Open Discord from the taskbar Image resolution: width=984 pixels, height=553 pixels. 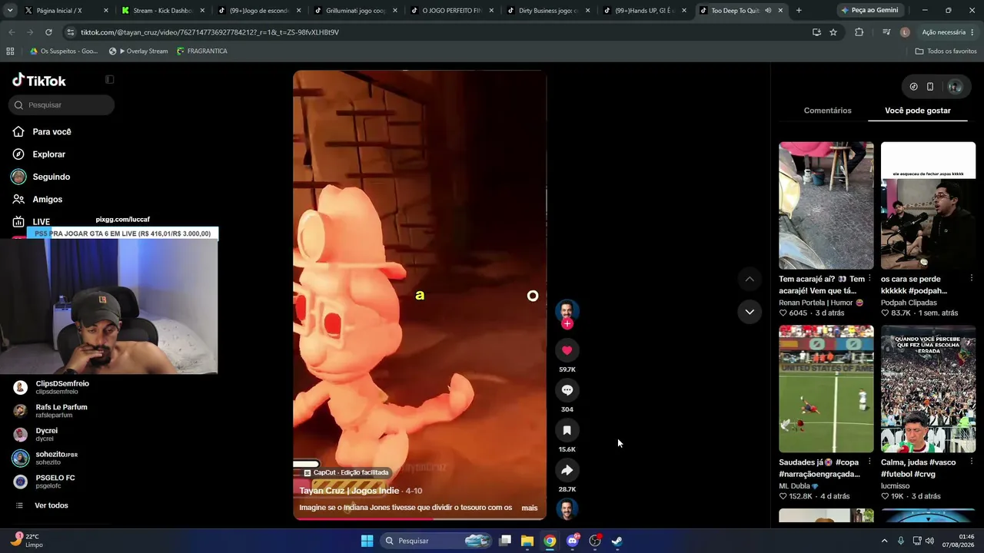(x=572, y=541)
